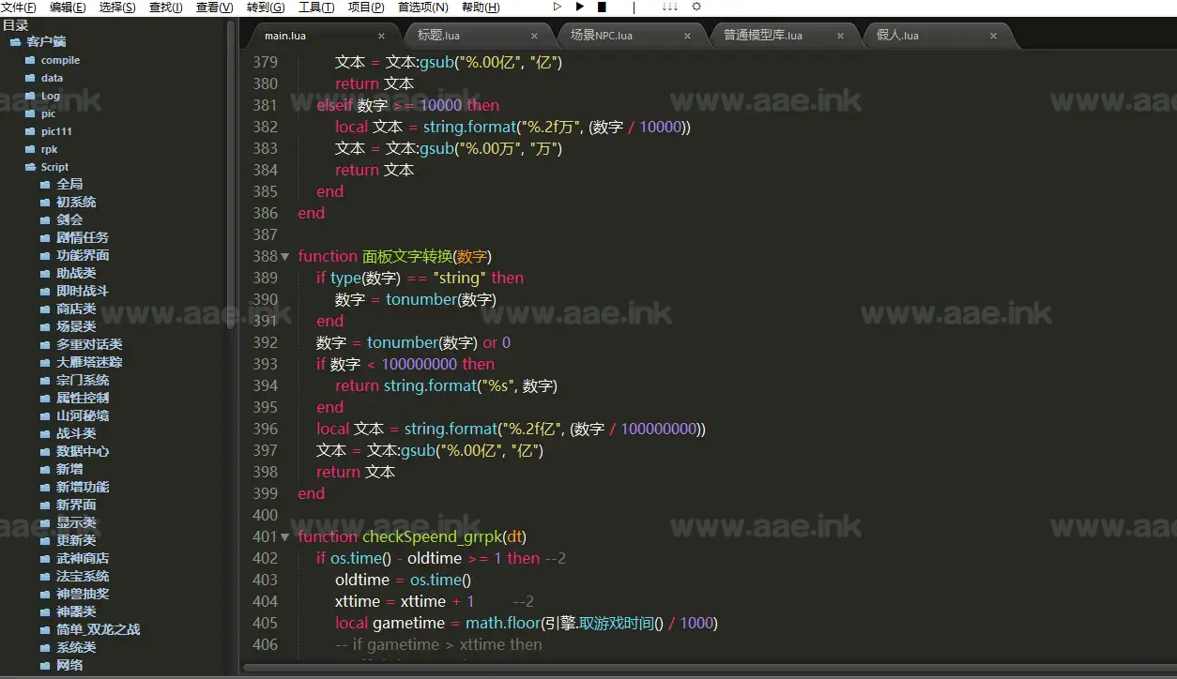Fold the function at line 401

pyautogui.click(x=285, y=537)
